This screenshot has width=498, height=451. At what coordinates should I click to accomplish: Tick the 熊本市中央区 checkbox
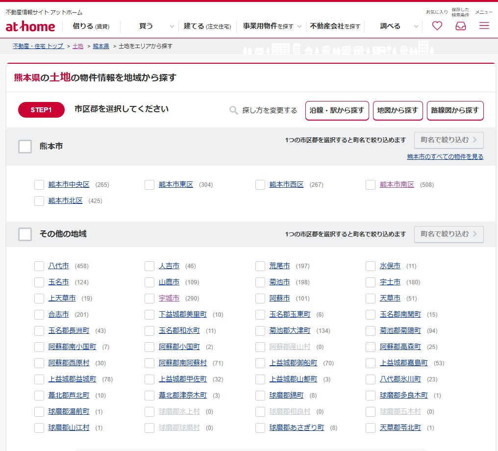(39, 185)
